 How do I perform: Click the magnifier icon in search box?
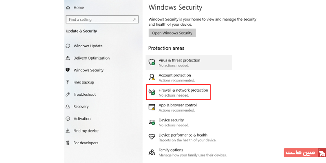click(135, 20)
